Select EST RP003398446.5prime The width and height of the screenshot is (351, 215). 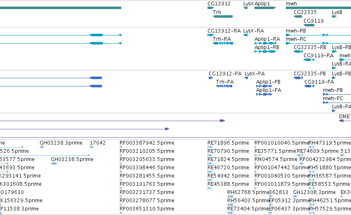(x=147, y=168)
